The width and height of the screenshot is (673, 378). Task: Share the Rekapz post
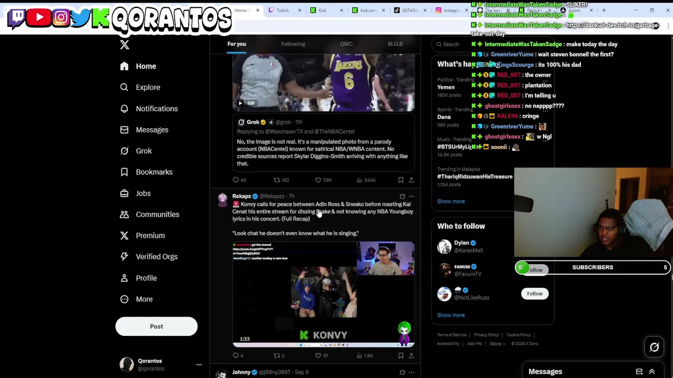point(411,355)
